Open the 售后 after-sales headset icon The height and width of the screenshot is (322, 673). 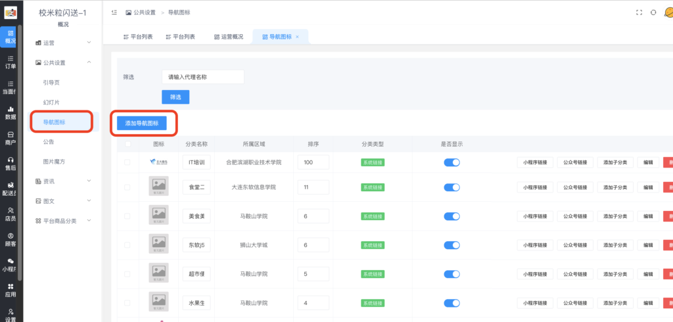(x=11, y=164)
